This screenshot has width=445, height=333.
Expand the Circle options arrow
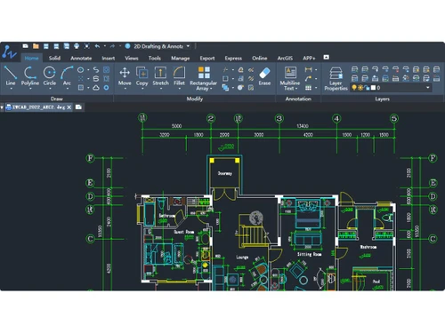click(x=50, y=89)
